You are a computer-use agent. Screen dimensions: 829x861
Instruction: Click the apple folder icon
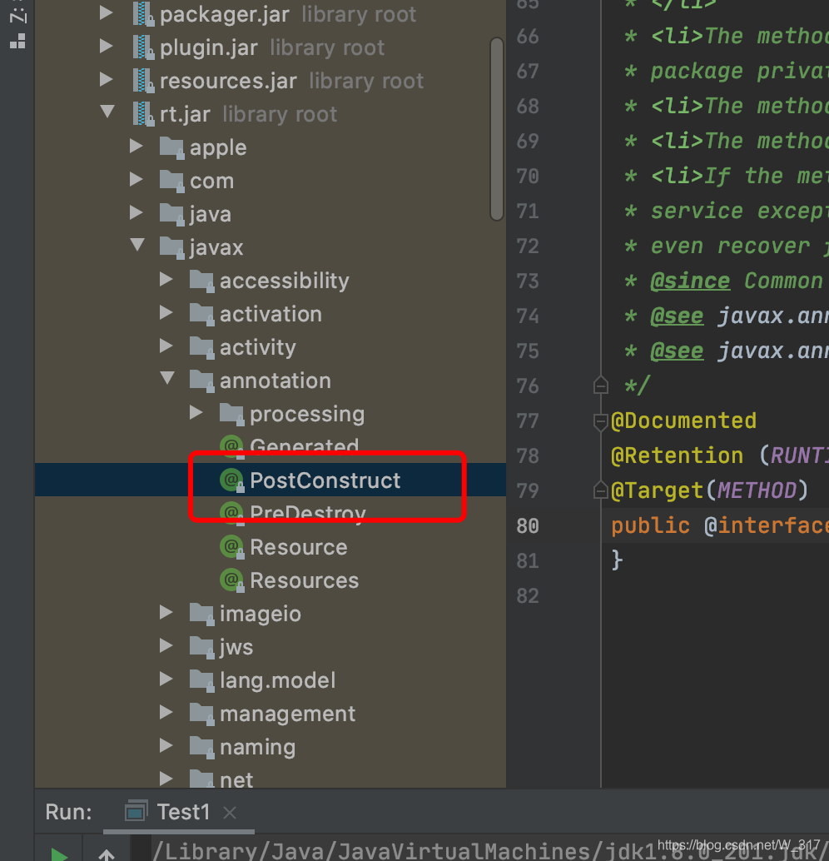coord(171,147)
